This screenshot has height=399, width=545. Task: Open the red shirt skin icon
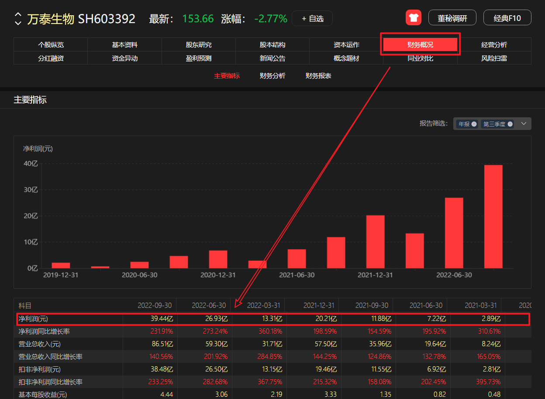point(413,18)
